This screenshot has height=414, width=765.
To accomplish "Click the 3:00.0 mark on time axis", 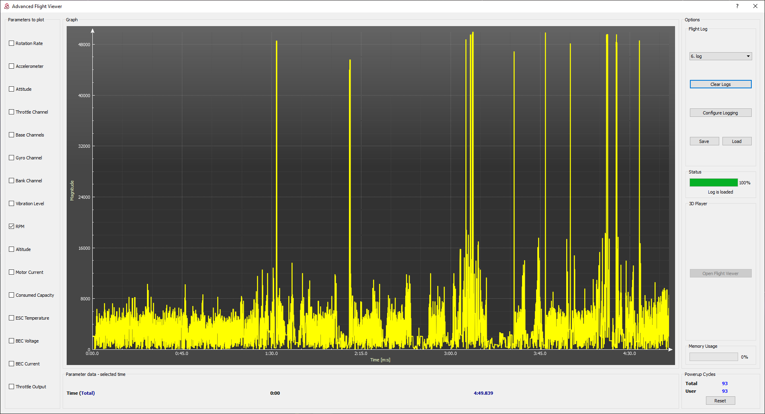I will coord(450,353).
